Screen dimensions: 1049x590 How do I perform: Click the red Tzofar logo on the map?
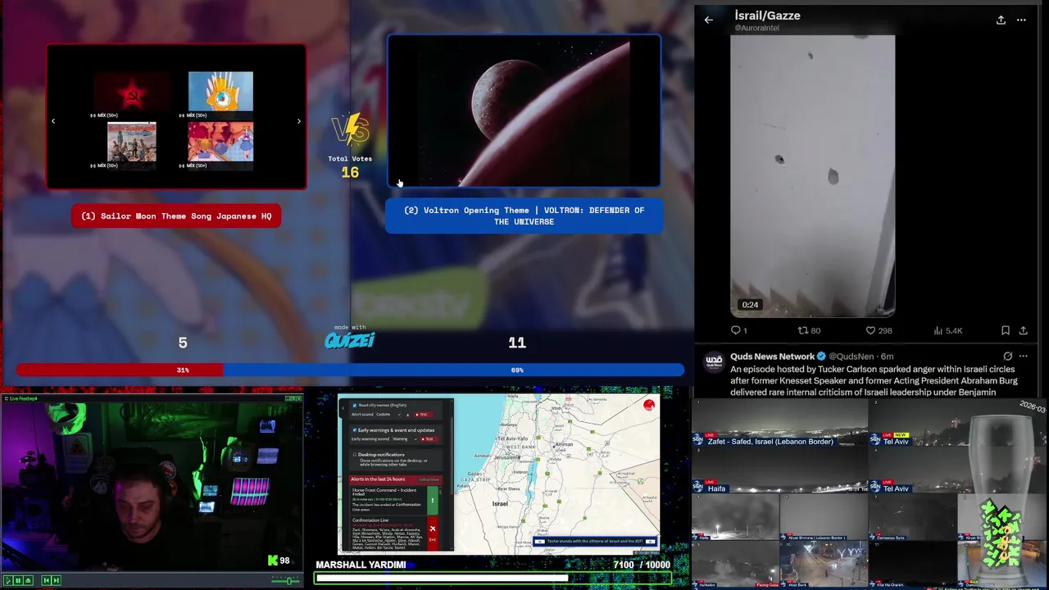coord(649,405)
